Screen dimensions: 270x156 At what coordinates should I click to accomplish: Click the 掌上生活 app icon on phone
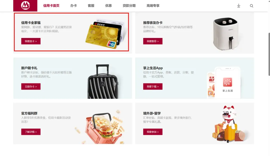[x=227, y=82]
